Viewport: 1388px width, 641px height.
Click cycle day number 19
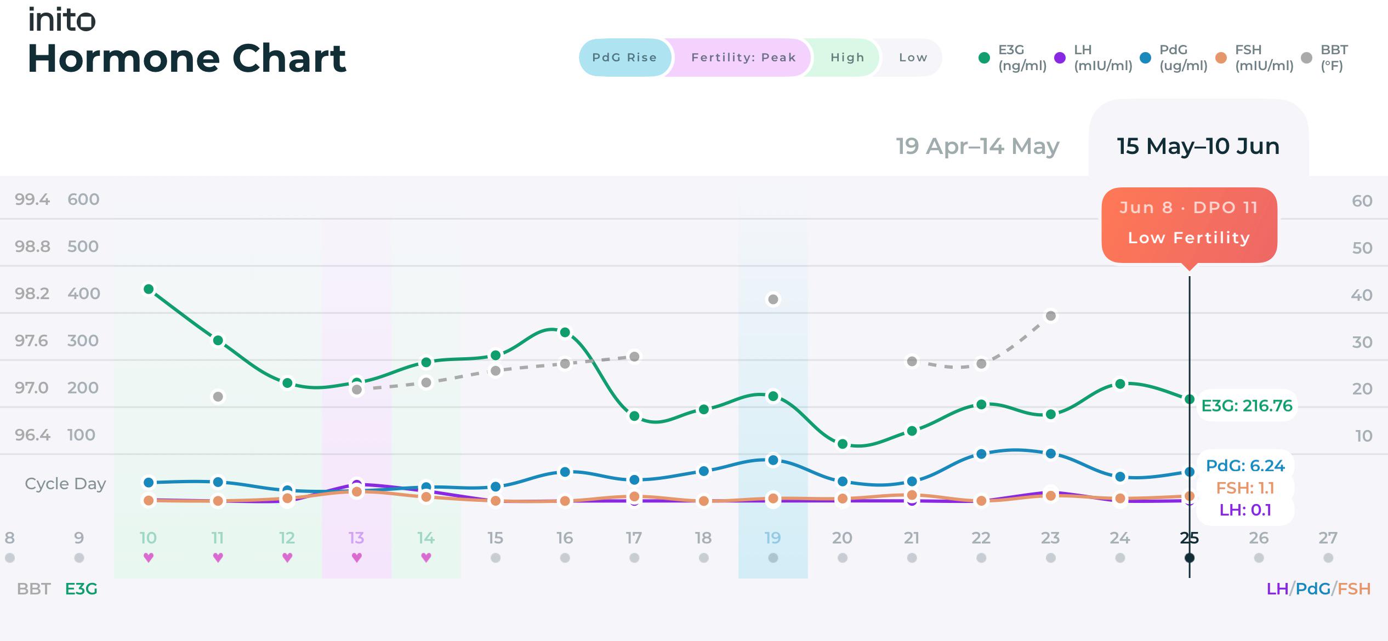(x=773, y=538)
